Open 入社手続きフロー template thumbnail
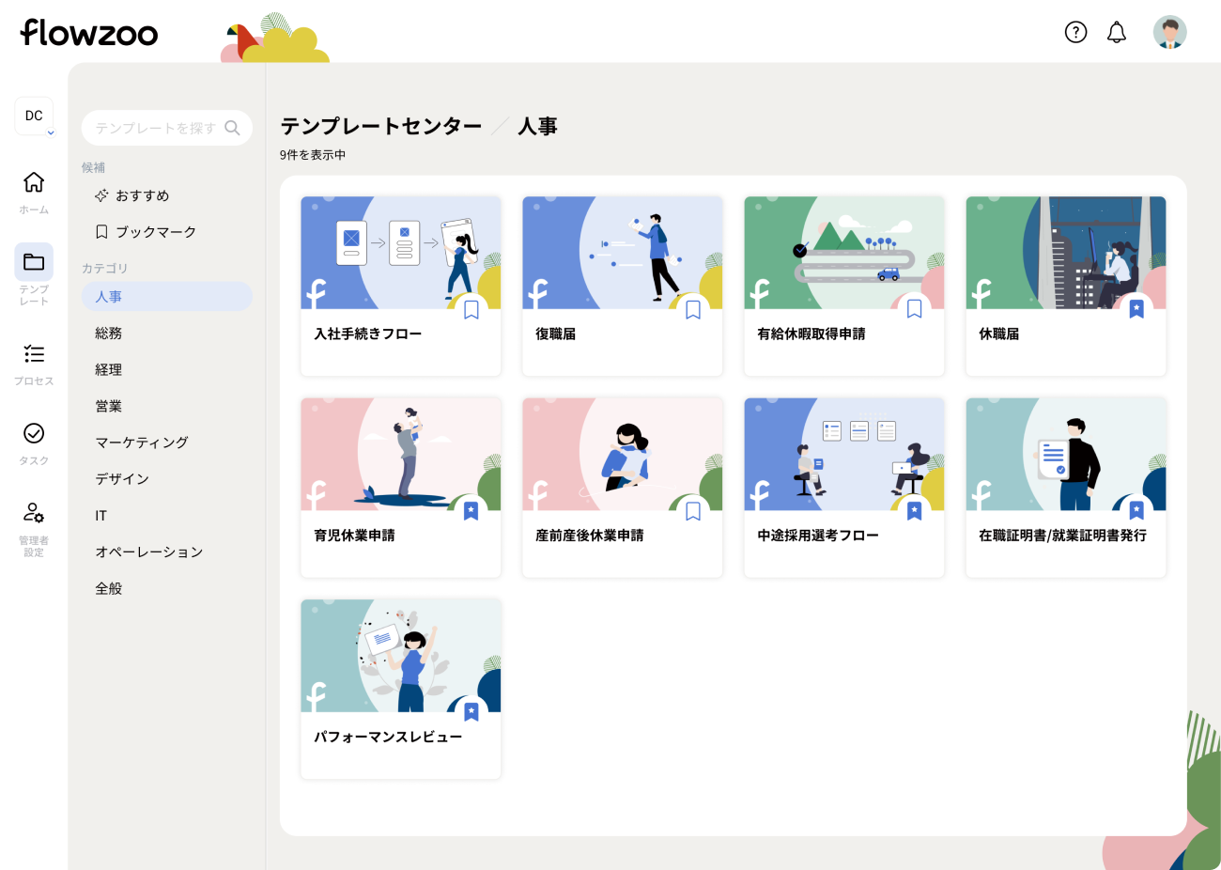The height and width of the screenshot is (870, 1221). point(401,253)
